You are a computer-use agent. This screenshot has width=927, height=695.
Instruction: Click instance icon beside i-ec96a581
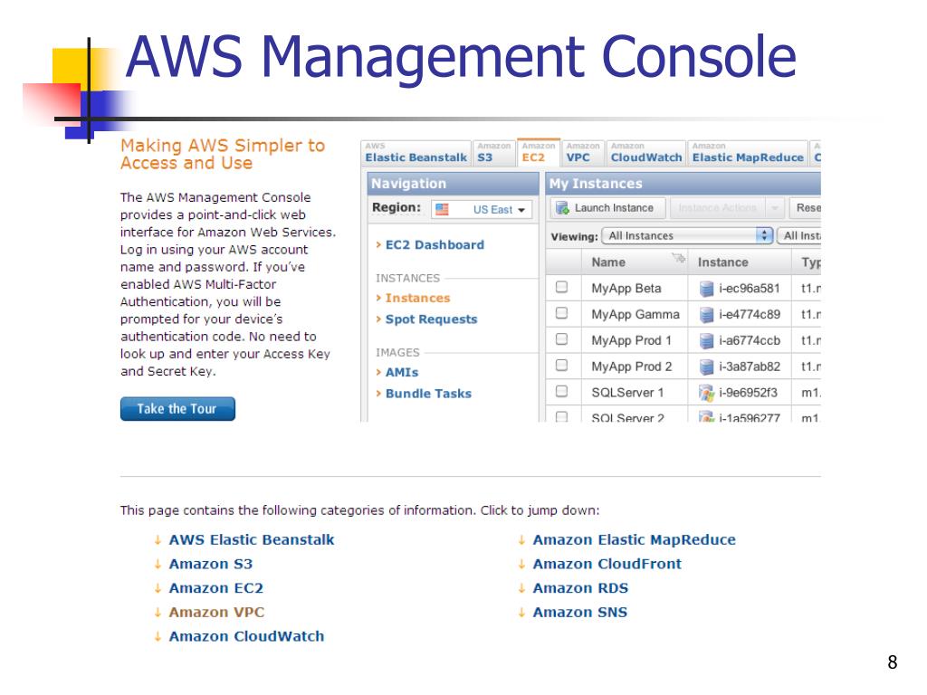coord(706,289)
